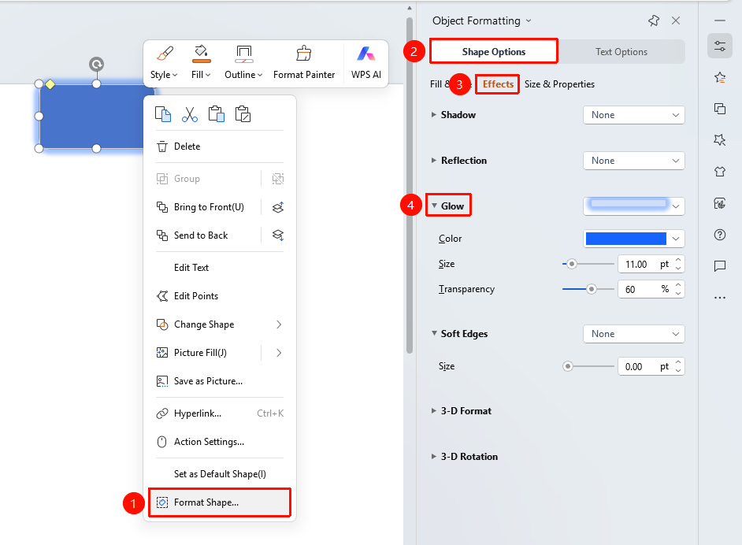Open the Reflection preset dropdown
This screenshot has height=545, width=742.
(633, 161)
